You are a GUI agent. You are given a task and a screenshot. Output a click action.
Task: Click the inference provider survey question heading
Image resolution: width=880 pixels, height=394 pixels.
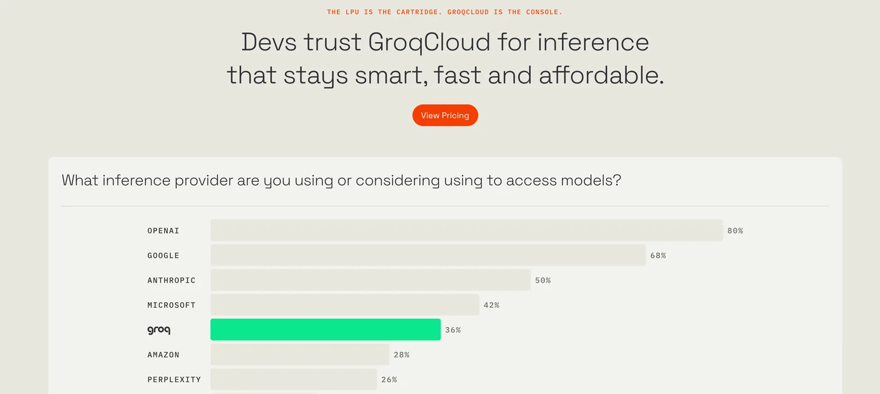(x=341, y=180)
